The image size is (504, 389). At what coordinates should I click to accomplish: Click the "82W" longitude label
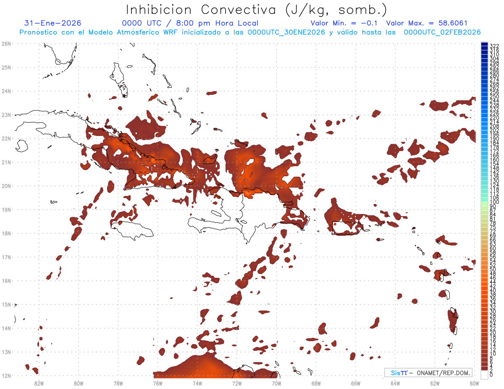(x=39, y=383)
